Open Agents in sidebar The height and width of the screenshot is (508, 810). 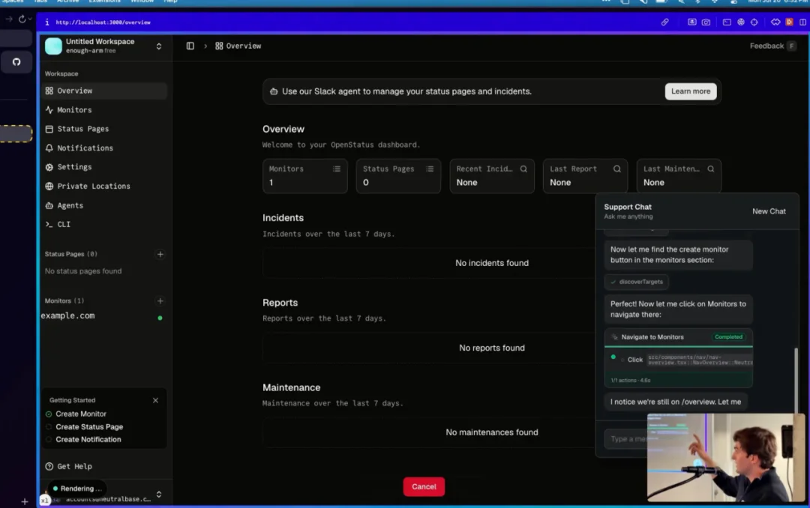tap(104, 205)
